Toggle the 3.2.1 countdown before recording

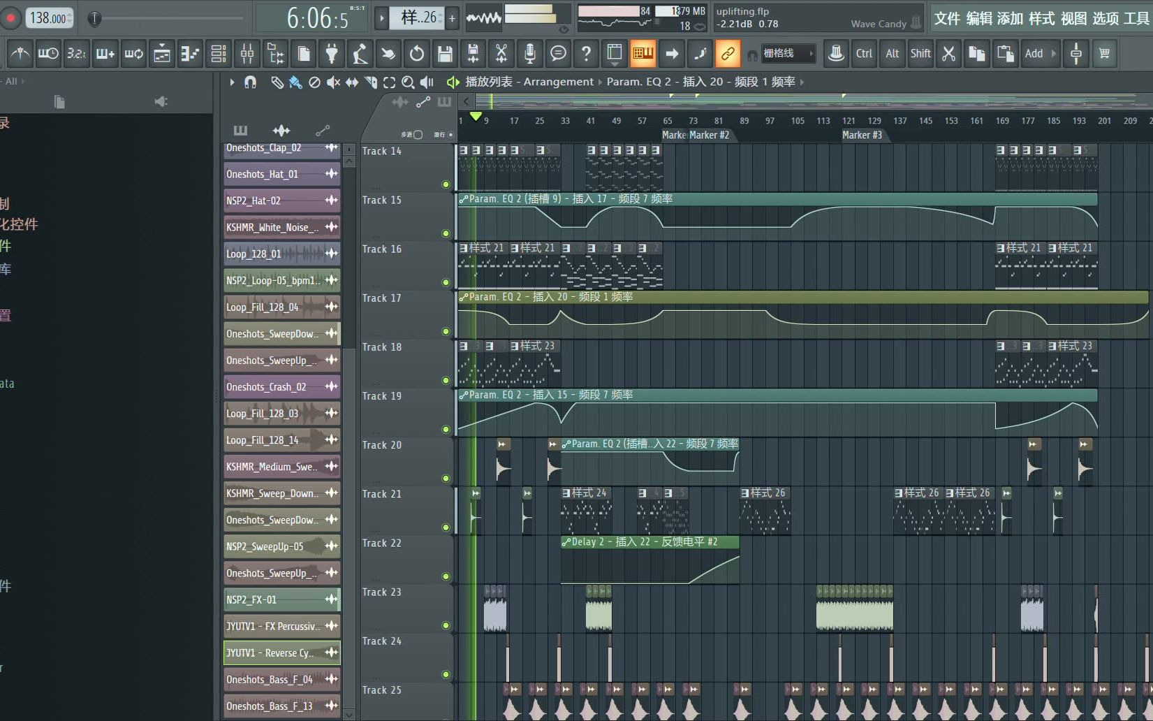(x=77, y=53)
